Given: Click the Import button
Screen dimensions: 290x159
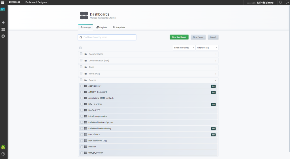Looking at the screenshot, I should (213, 37).
